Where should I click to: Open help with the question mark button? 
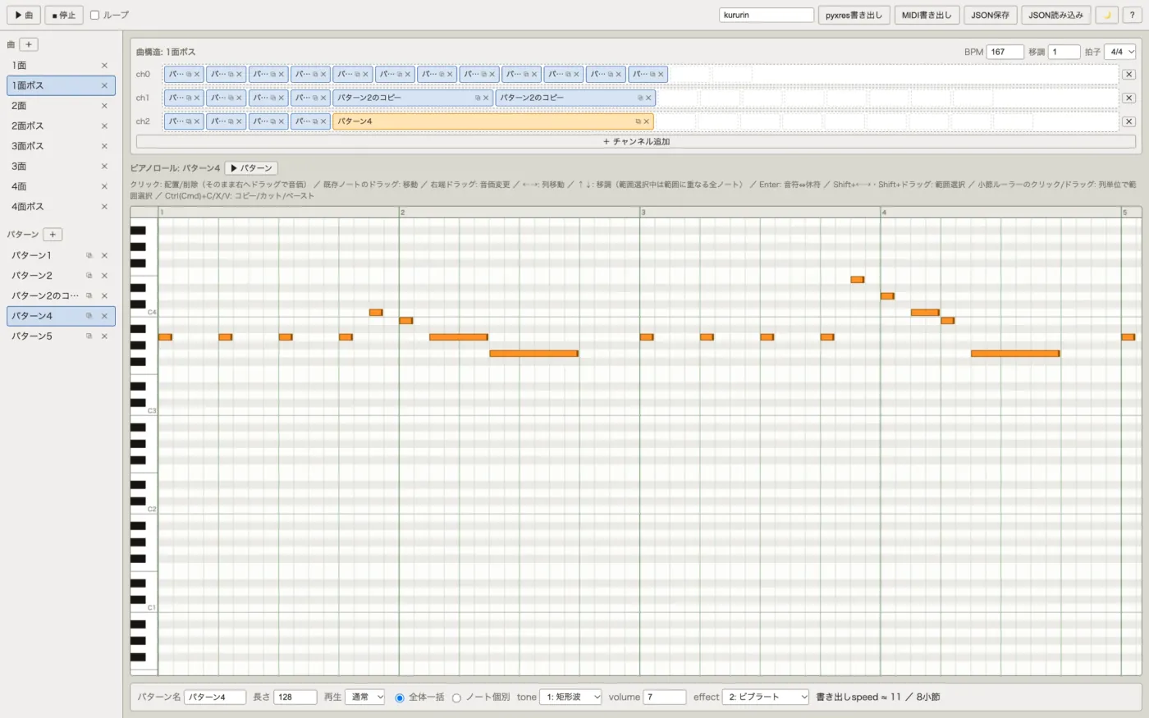click(1132, 15)
